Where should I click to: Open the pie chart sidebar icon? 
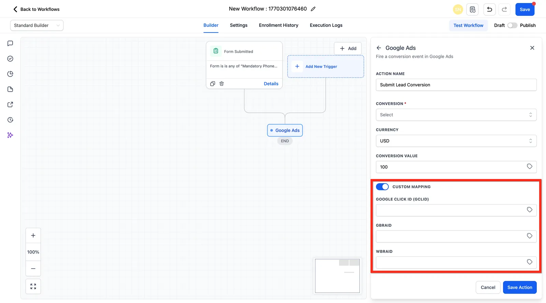tap(10, 74)
